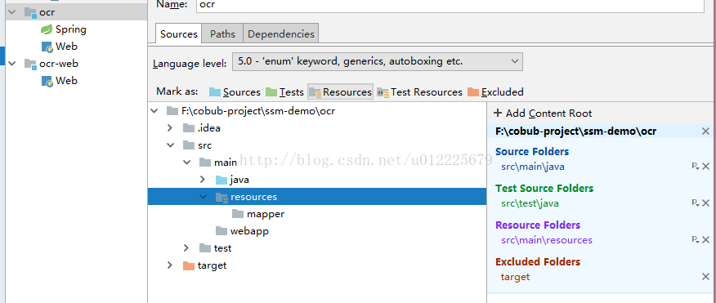Click the .idea folder icon

tap(188, 128)
